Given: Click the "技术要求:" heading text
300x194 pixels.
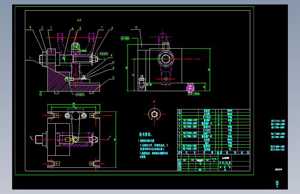Looking at the screenshot, I should (145, 134).
